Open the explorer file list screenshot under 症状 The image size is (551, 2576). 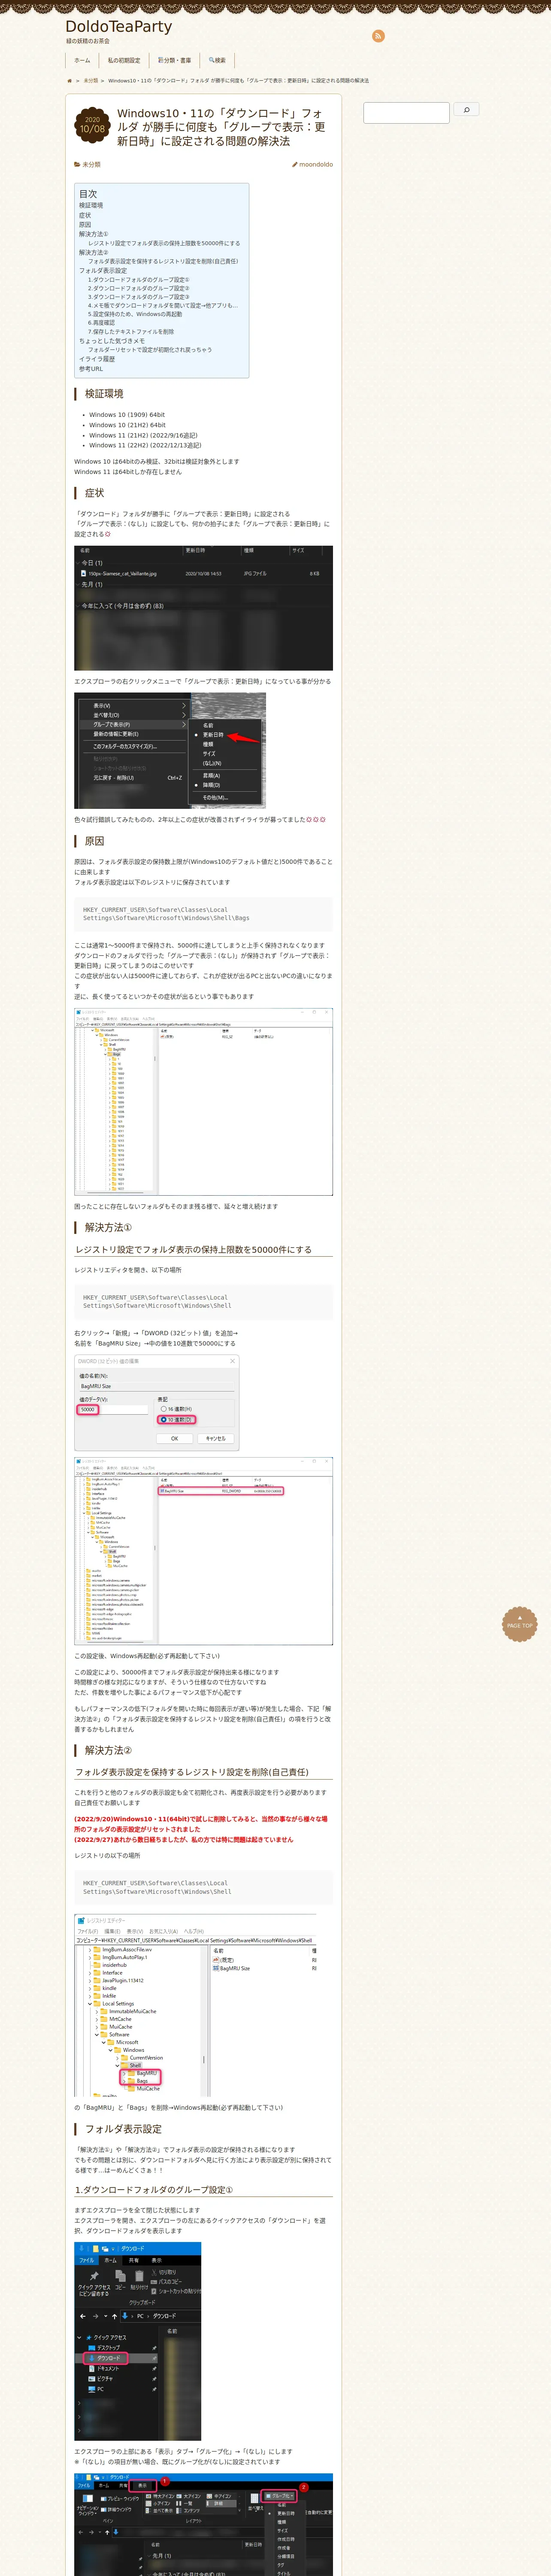click(x=203, y=608)
